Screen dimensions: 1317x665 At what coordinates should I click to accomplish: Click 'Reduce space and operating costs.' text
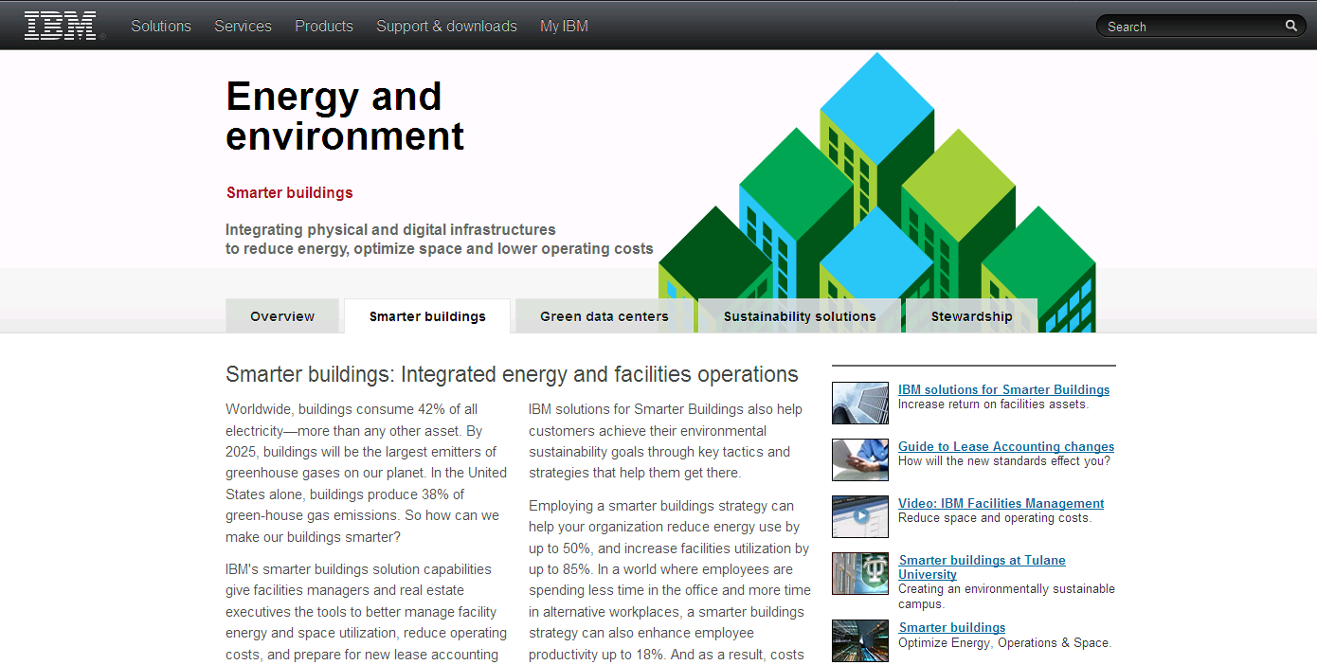[995, 518]
